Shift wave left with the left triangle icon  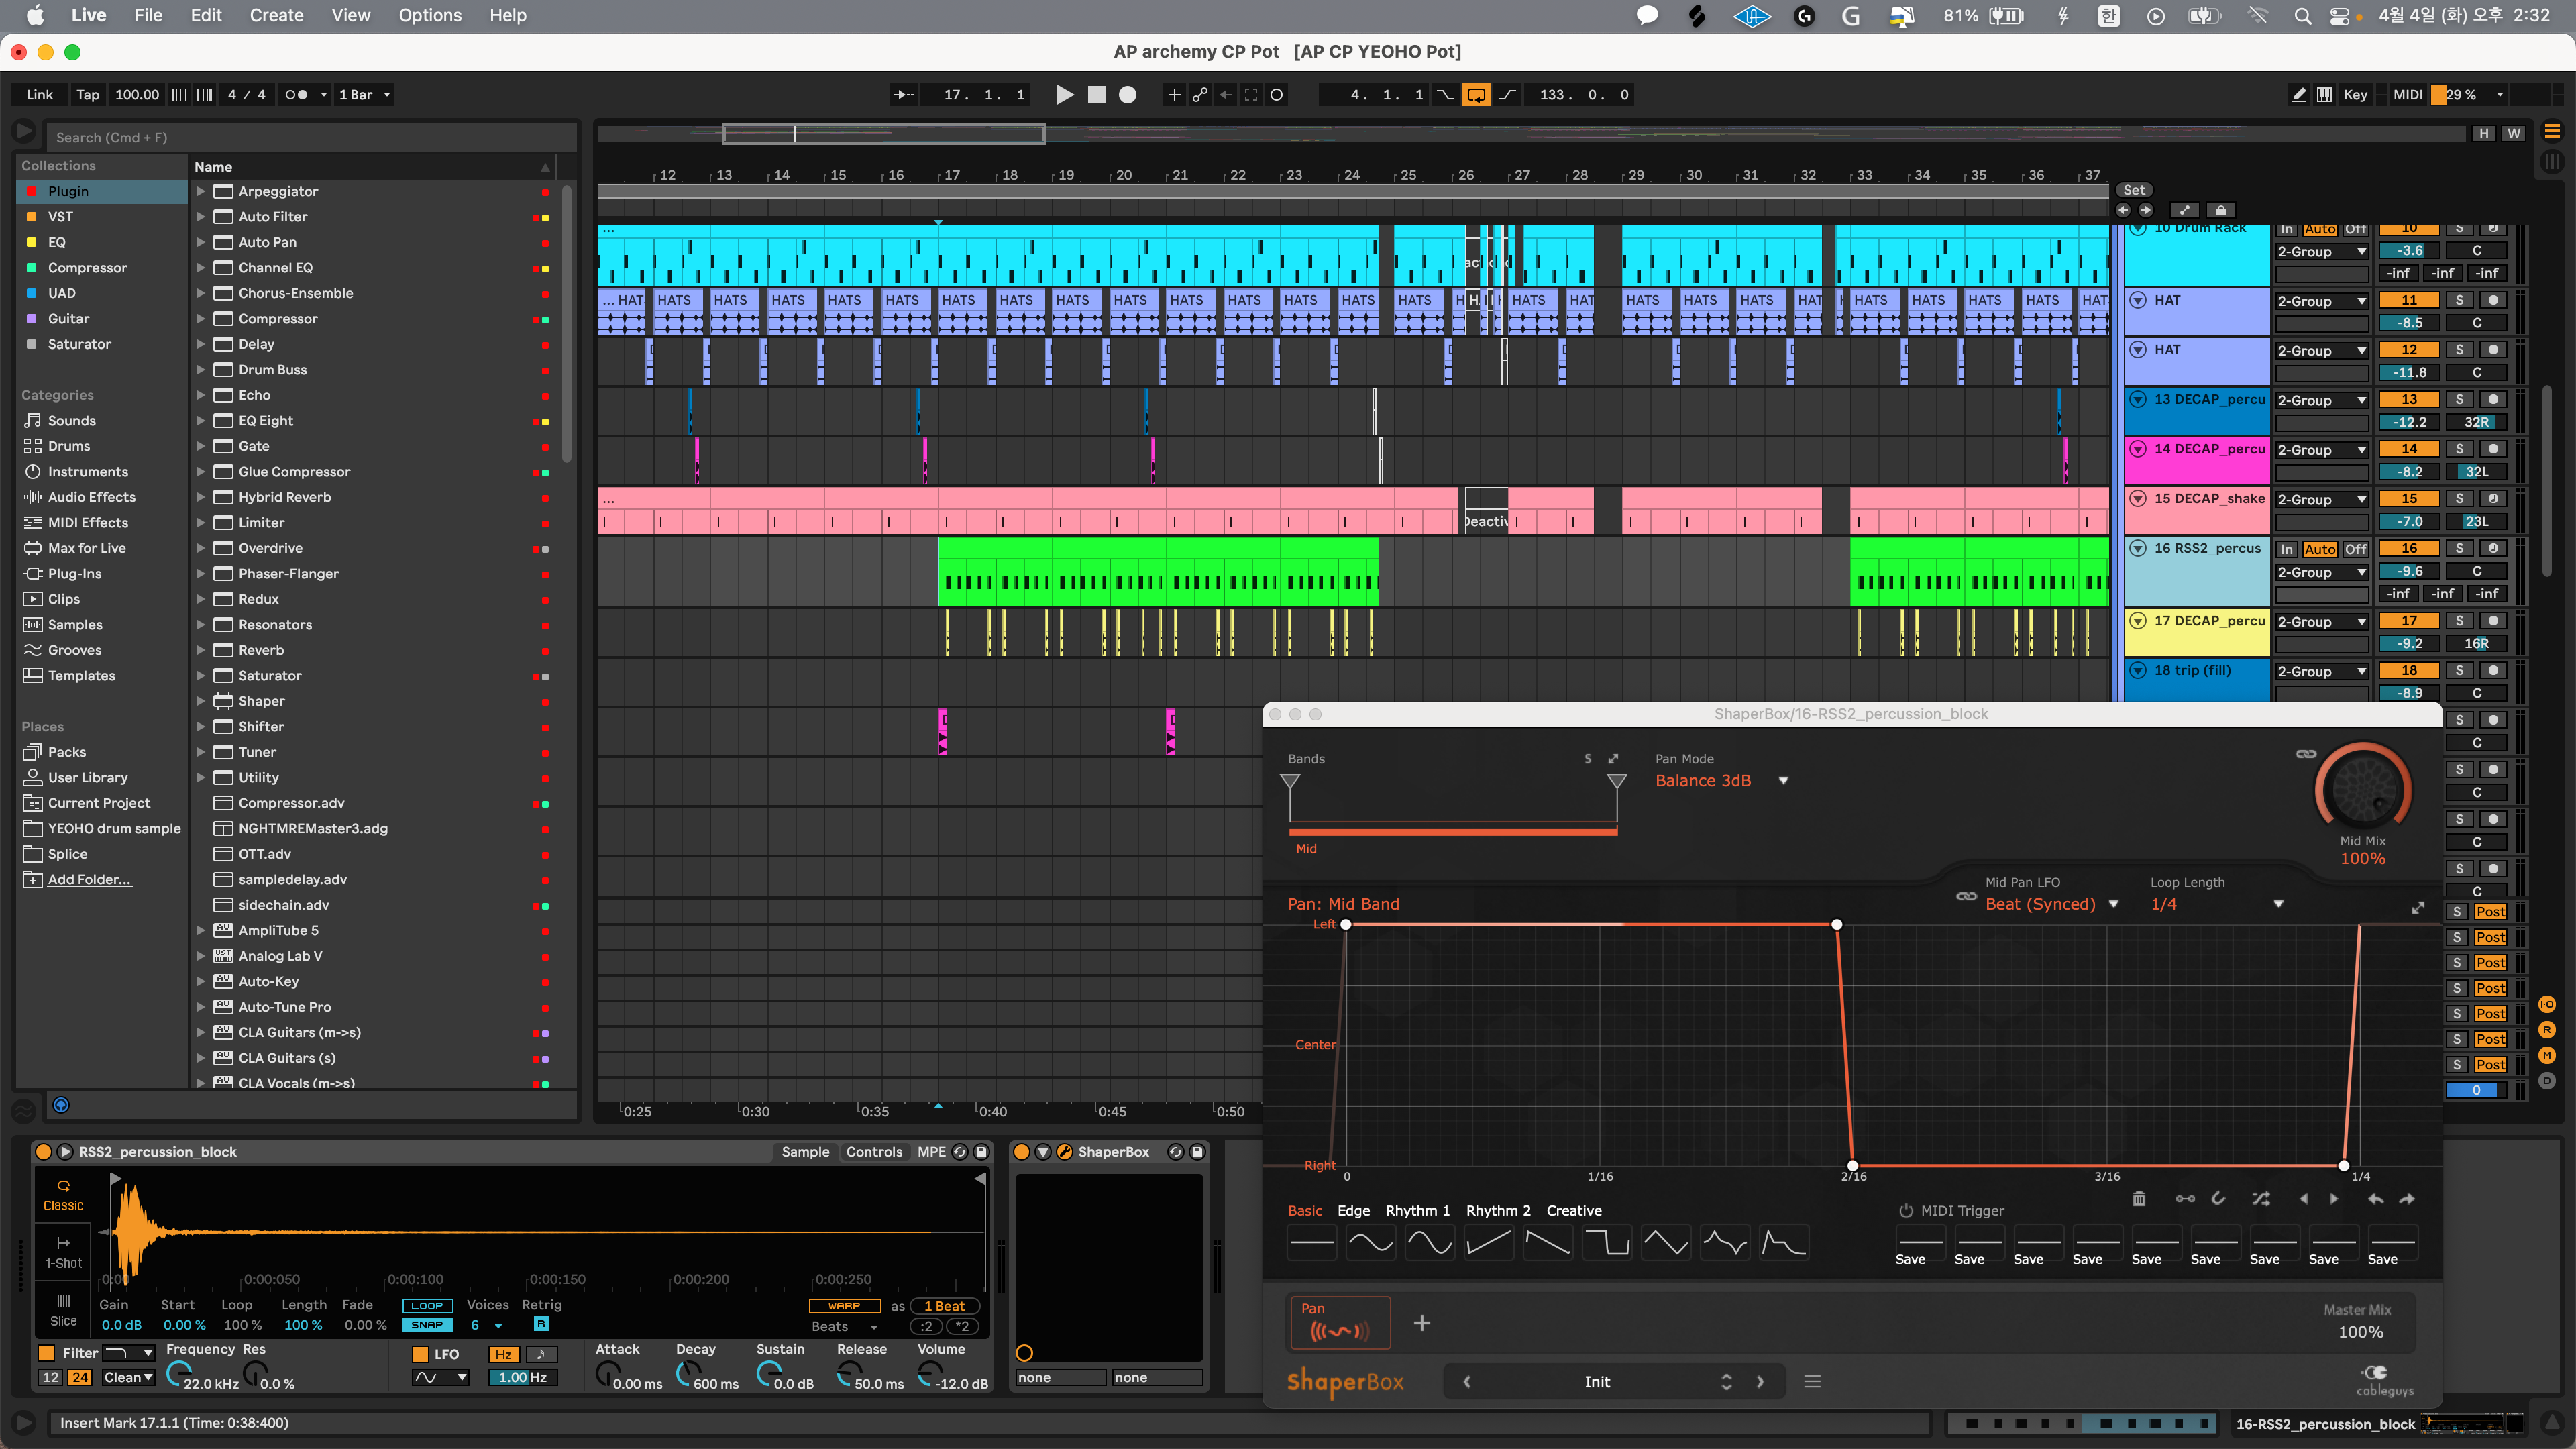[2304, 1199]
